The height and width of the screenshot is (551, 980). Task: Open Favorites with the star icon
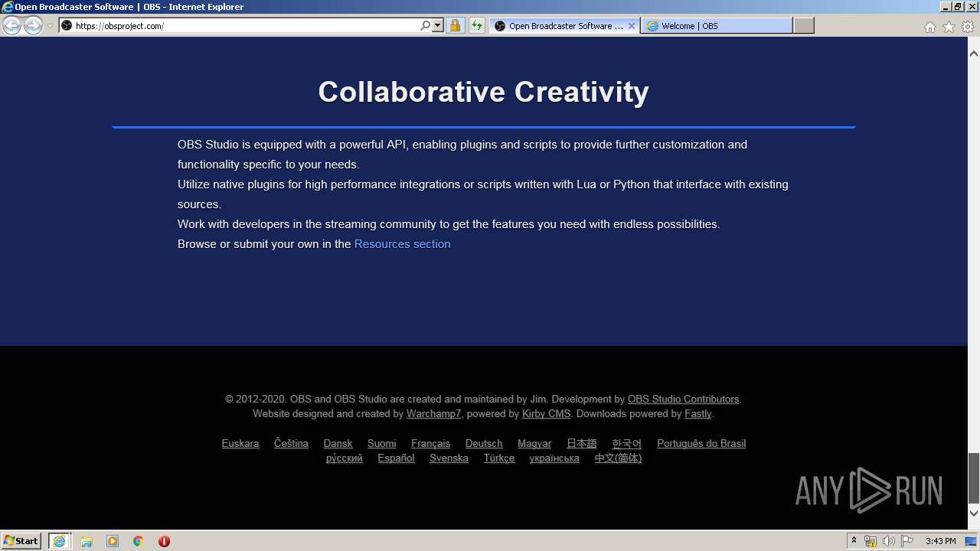click(949, 27)
